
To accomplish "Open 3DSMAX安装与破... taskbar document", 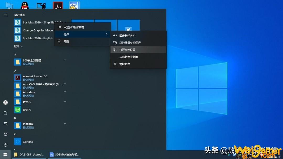I will [65, 155].
